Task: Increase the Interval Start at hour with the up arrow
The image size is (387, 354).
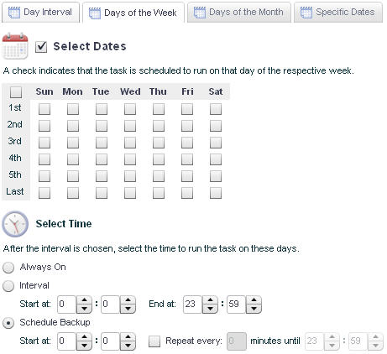Action: pyautogui.click(x=84, y=300)
